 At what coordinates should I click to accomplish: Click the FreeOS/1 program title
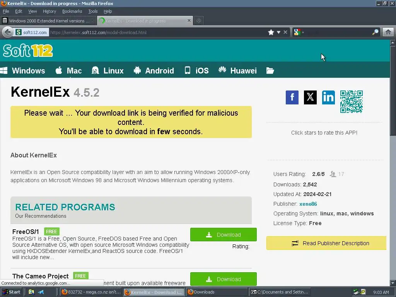[x=26, y=232]
